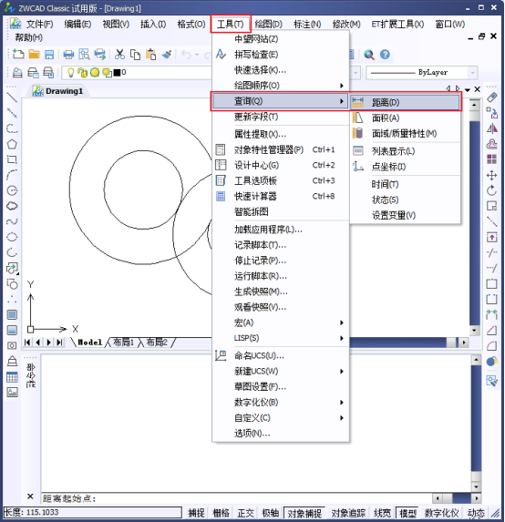This screenshot has height=522, width=505.
Task: Click the command line input field
Action: coord(236,498)
